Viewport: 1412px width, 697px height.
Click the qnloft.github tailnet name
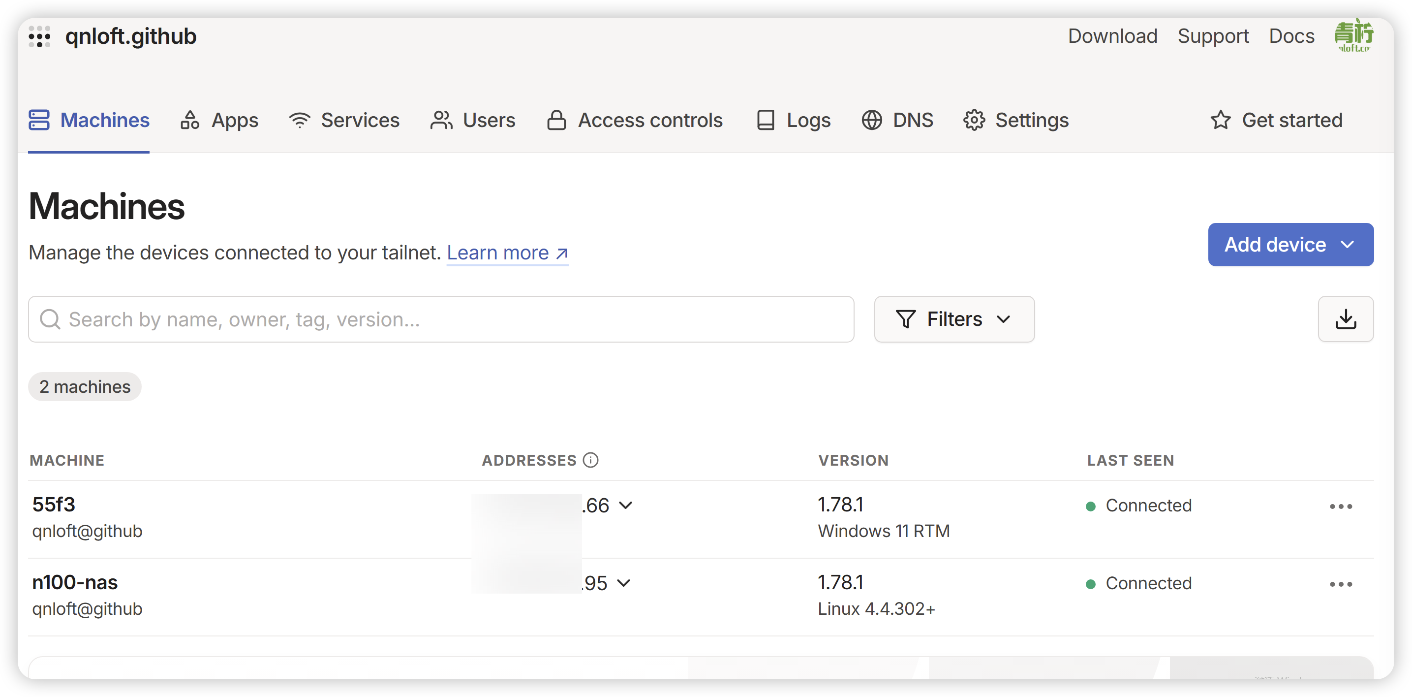pos(130,36)
